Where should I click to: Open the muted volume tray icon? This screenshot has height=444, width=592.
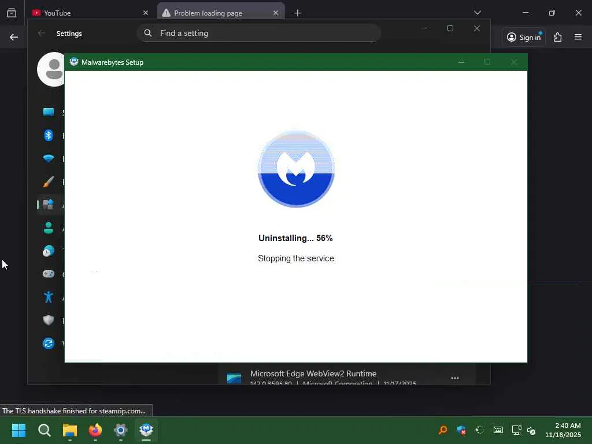(x=531, y=430)
